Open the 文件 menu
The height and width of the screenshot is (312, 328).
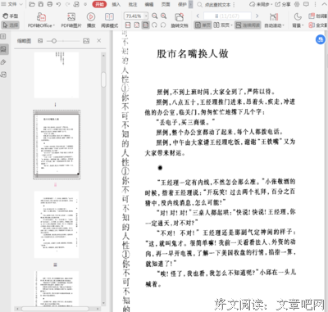(11, 4)
